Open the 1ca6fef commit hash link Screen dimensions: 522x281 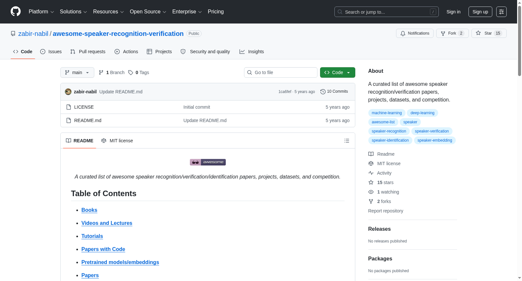(285, 92)
